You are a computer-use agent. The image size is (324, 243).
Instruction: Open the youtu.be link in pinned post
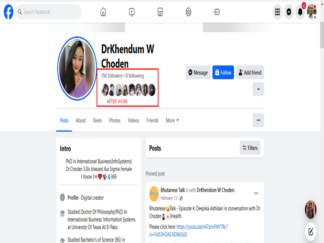[x=189, y=231]
